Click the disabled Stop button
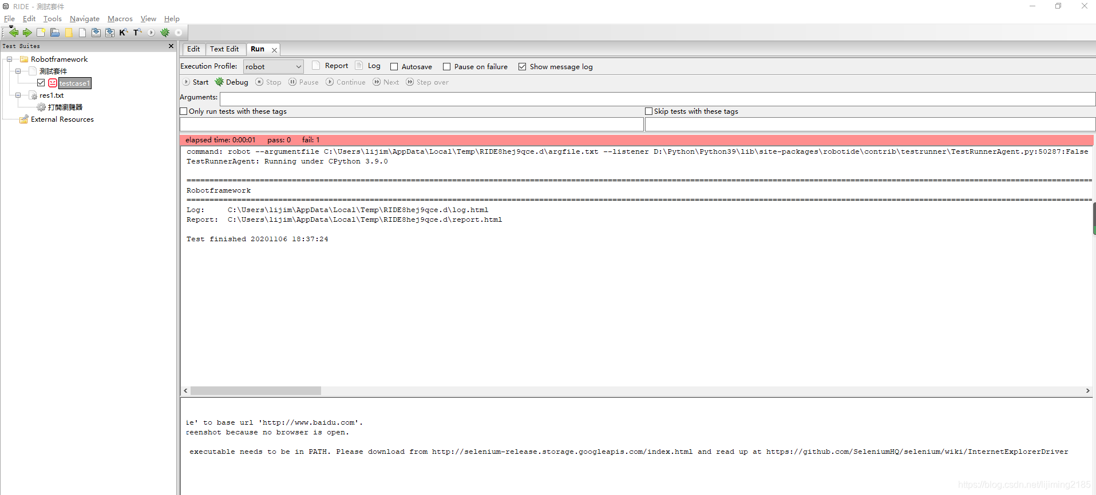1096x495 pixels. coord(268,82)
